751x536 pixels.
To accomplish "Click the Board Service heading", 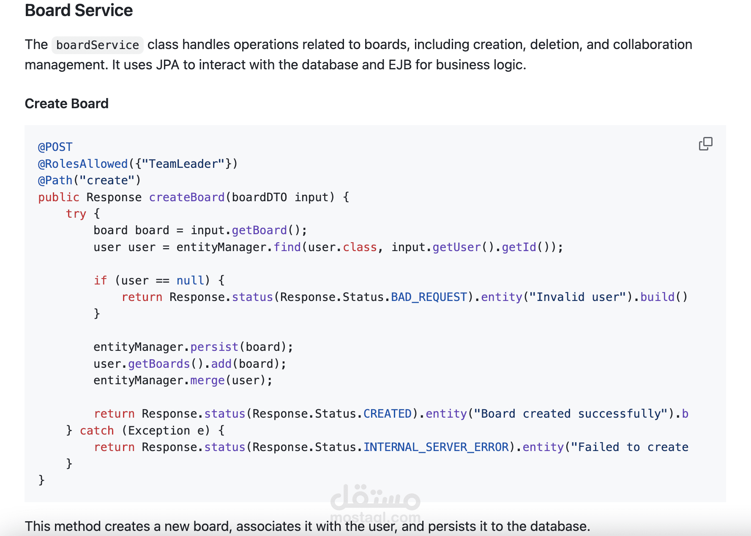I will 79,11.
